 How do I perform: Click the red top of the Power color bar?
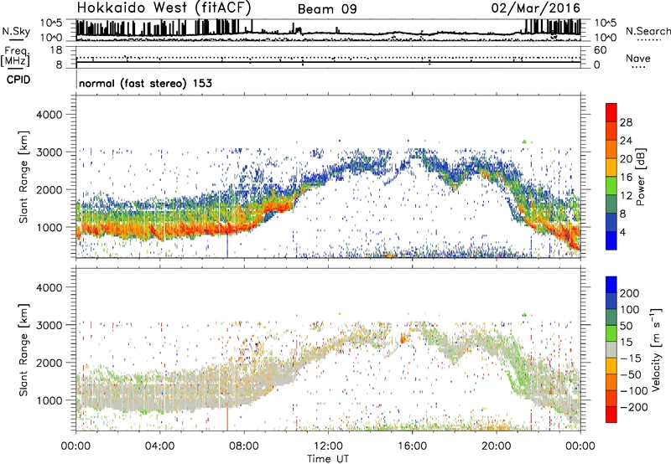pyautogui.click(x=611, y=112)
